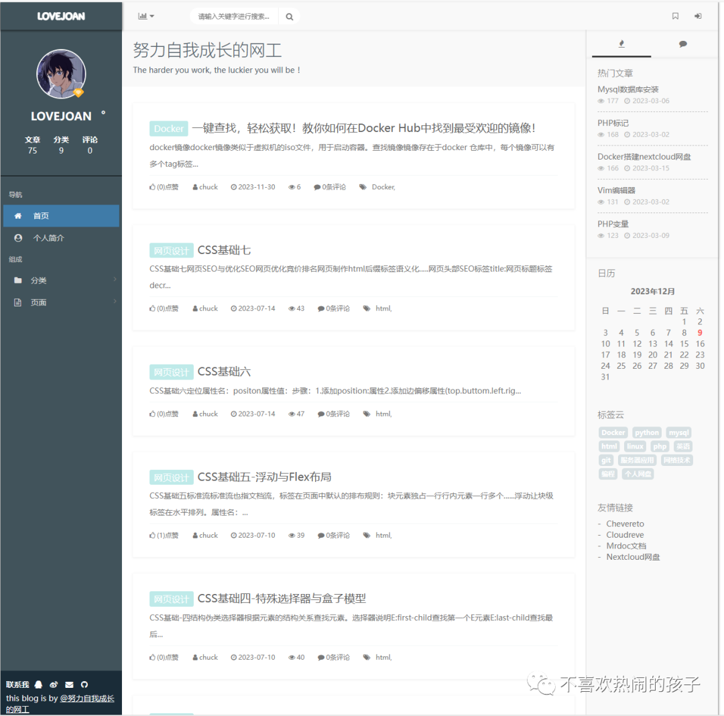Switch to the pen tab in the sidebar
The height and width of the screenshot is (716, 724).
(x=621, y=43)
